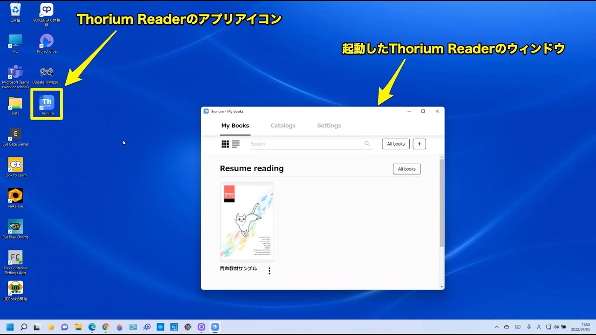Click All books button beside Resume reading
The height and width of the screenshot is (335, 596).
[406, 169]
